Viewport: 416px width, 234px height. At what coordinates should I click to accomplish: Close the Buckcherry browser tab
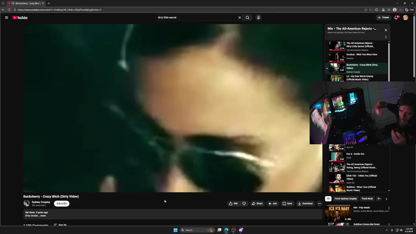click(43, 3)
